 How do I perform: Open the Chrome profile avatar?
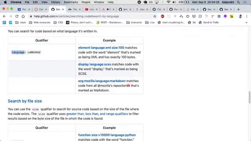[240, 16]
